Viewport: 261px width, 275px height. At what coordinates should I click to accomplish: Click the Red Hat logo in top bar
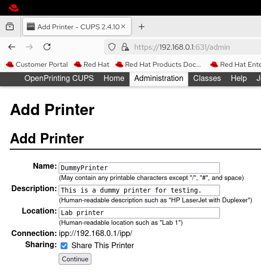[x=14, y=8]
